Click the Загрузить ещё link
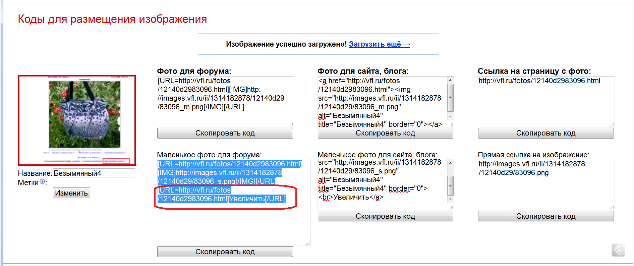The height and width of the screenshot is (266, 634). pos(379,44)
